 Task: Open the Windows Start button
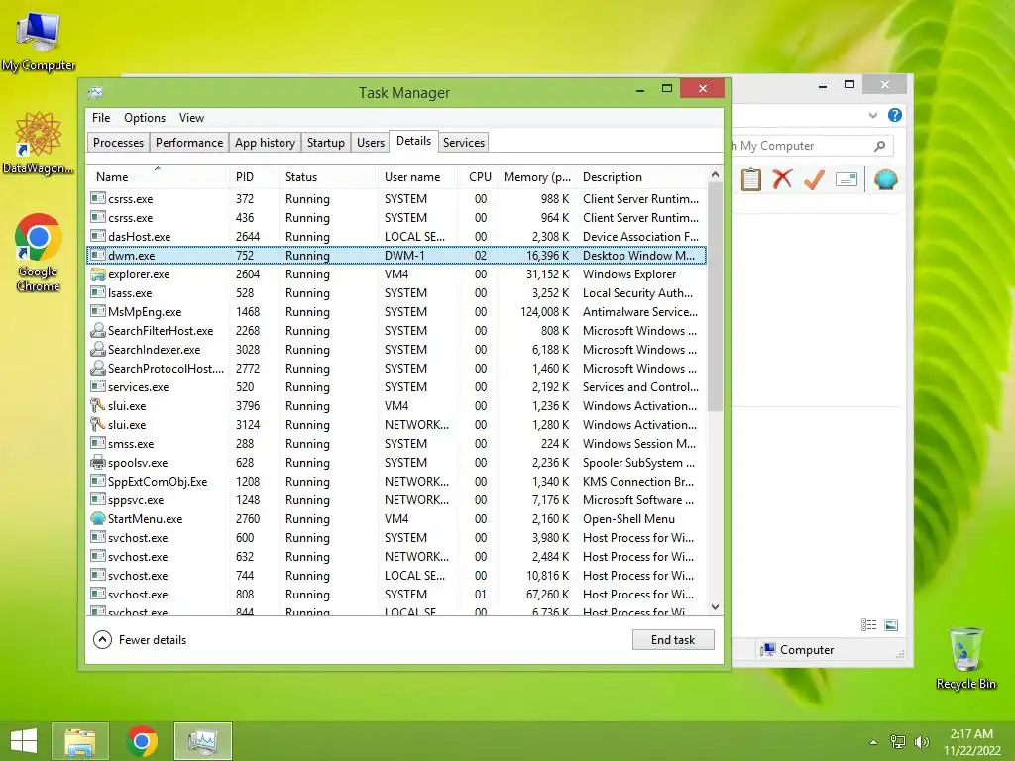pos(24,741)
